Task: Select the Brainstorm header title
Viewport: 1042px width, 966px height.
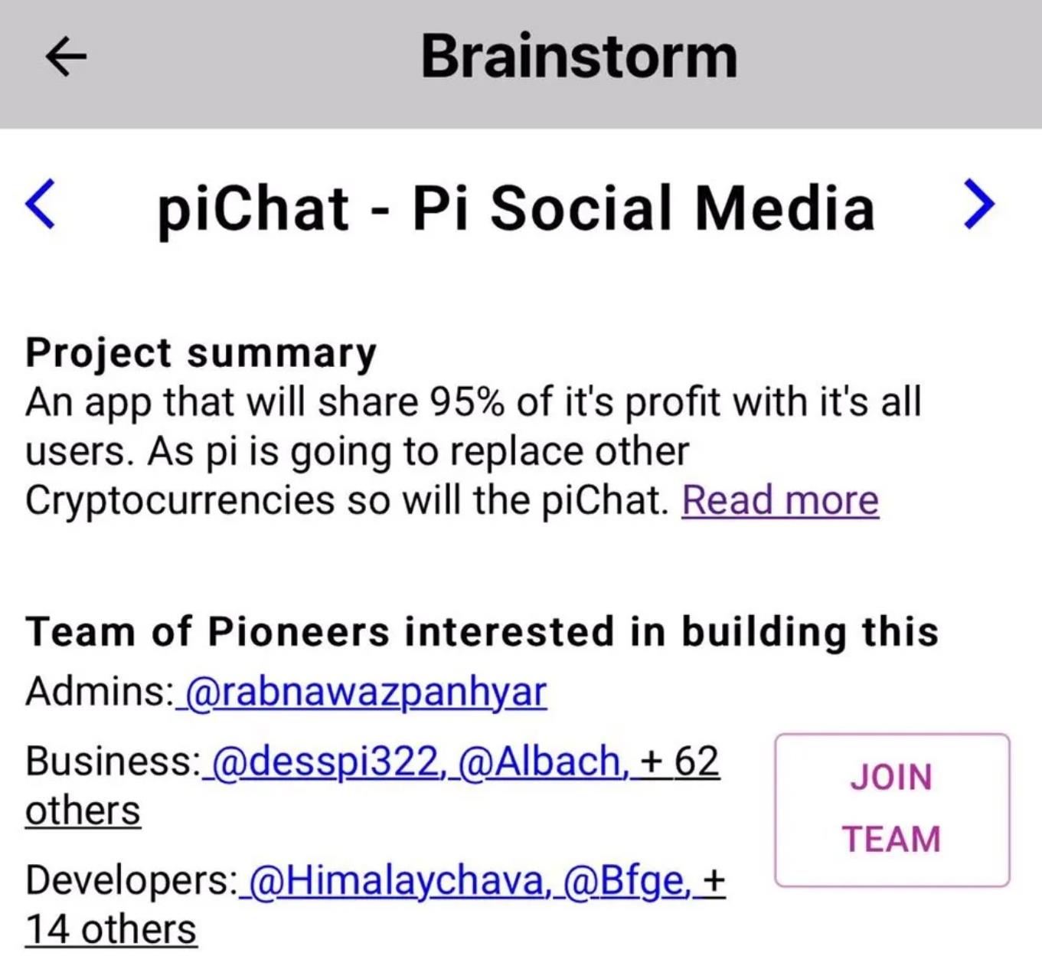Action: coord(579,57)
